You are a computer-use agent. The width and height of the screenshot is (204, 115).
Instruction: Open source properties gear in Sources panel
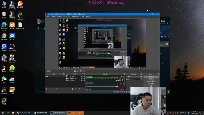[x=72, y=89]
